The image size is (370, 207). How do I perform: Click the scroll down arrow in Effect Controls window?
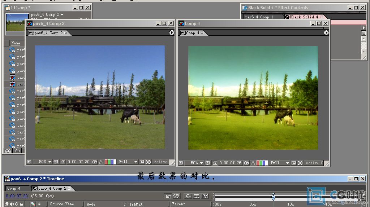click(x=363, y=51)
